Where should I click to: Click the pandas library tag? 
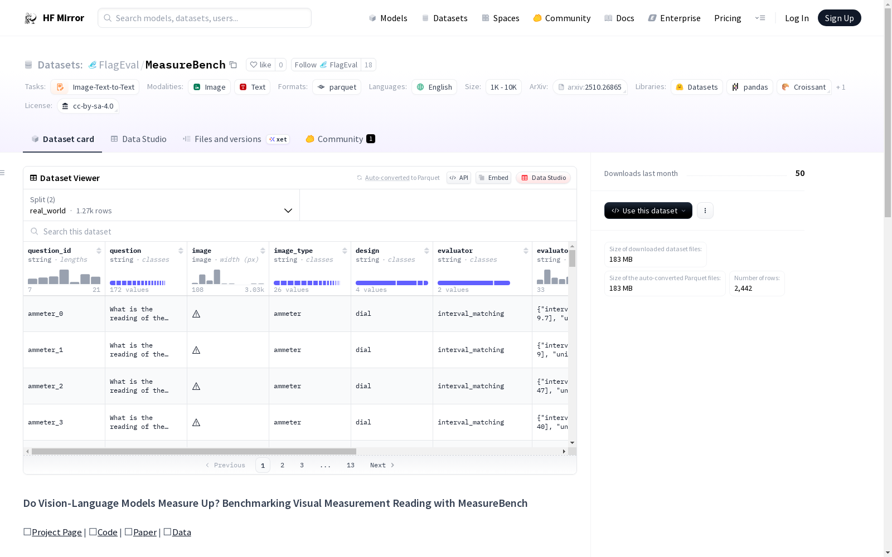pyautogui.click(x=750, y=87)
